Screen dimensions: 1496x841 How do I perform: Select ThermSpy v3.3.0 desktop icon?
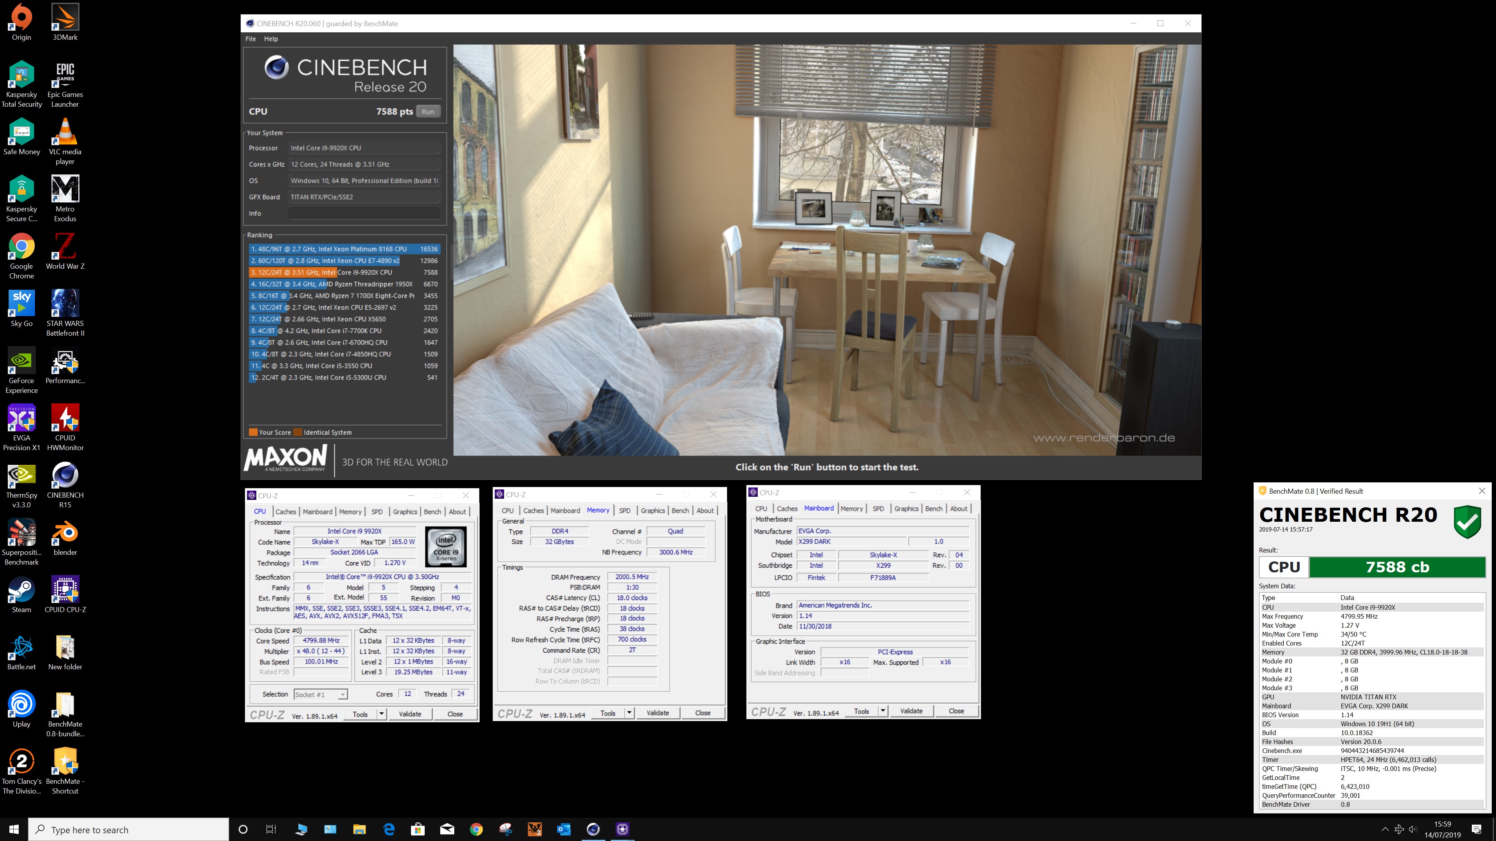pyautogui.click(x=21, y=485)
